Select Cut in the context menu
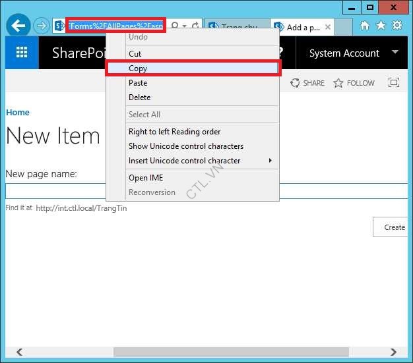 pos(135,54)
